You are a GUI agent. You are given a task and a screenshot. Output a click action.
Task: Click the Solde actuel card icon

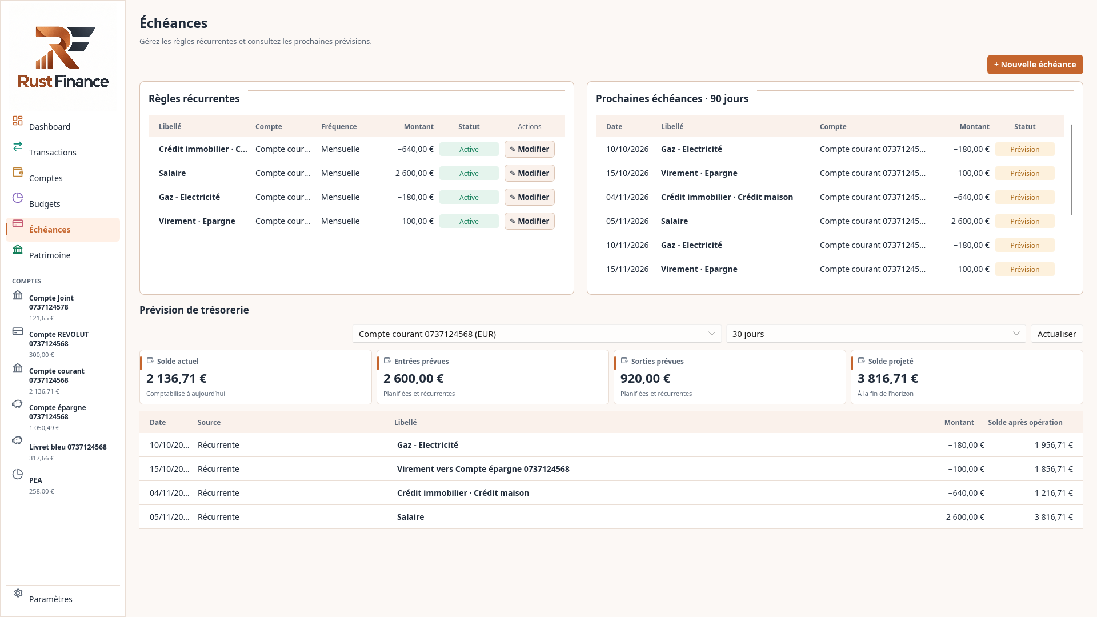[150, 360]
